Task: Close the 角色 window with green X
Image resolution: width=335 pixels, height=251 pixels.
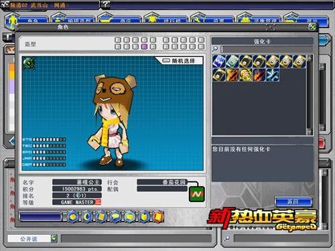Action: (312, 27)
